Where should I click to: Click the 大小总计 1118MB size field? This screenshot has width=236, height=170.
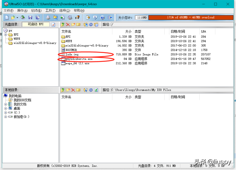141,18
